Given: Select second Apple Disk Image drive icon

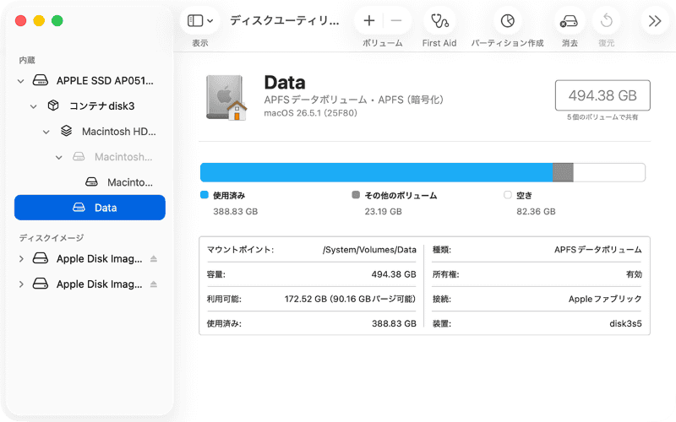Looking at the screenshot, I should tap(41, 284).
